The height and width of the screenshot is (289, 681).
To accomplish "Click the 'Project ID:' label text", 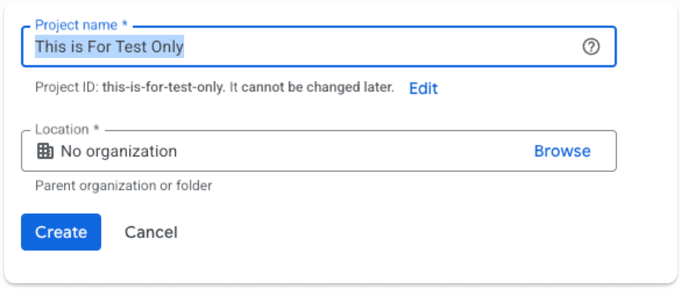I will click(68, 88).
